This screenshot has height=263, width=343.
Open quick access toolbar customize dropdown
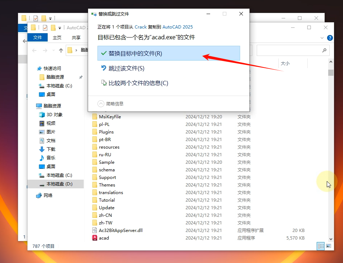click(x=60, y=28)
